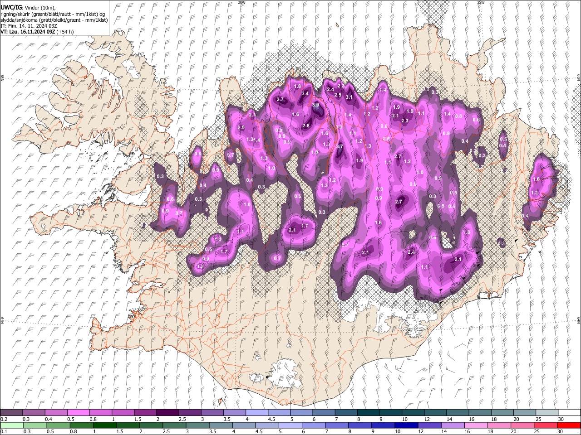The width and height of the screenshot is (581, 435).
Task: Click the blue rain swatch between 8 and 9
Action: pyautogui.click(x=360, y=425)
